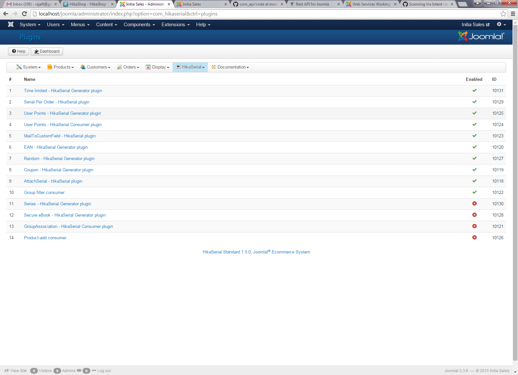Viewport: 518px width, 375px height.
Task: Open the Joomla System top menu
Action: click(x=30, y=25)
